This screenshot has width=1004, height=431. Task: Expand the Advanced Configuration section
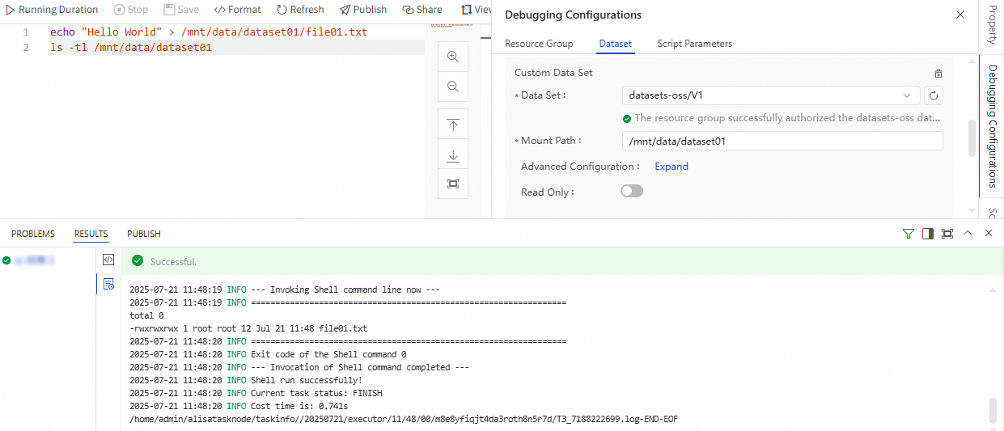tap(671, 167)
